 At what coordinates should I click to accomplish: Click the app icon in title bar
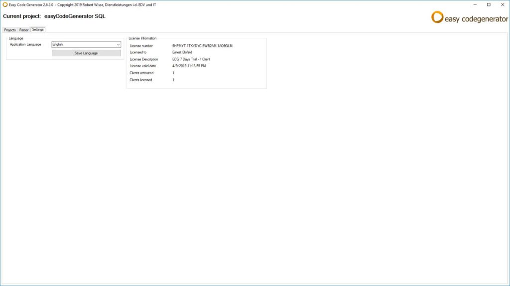point(5,4)
